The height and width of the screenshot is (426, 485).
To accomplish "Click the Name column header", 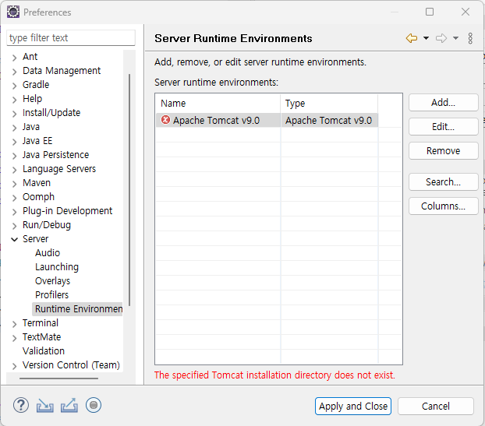I will [x=218, y=103].
